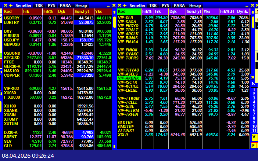The height and width of the screenshot is (161, 258).
Task: Switch to PYS tab in the VIP-GLD panel
Action: coord(165,6)
